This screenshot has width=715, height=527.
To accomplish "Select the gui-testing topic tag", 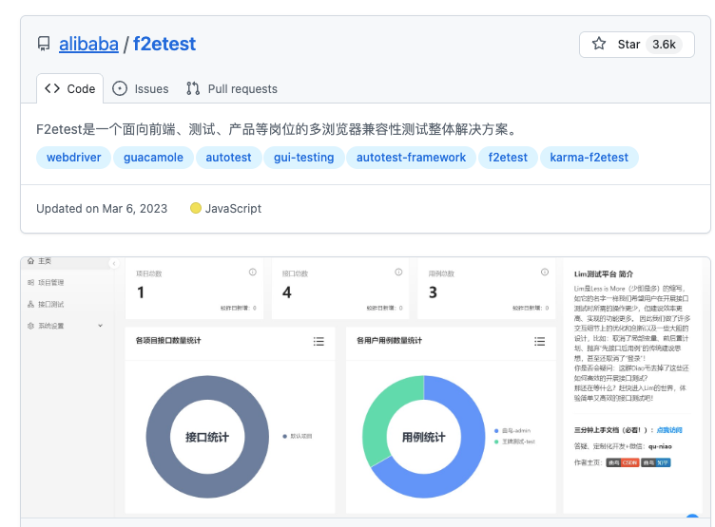I will pyautogui.click(x=303, y=158).
